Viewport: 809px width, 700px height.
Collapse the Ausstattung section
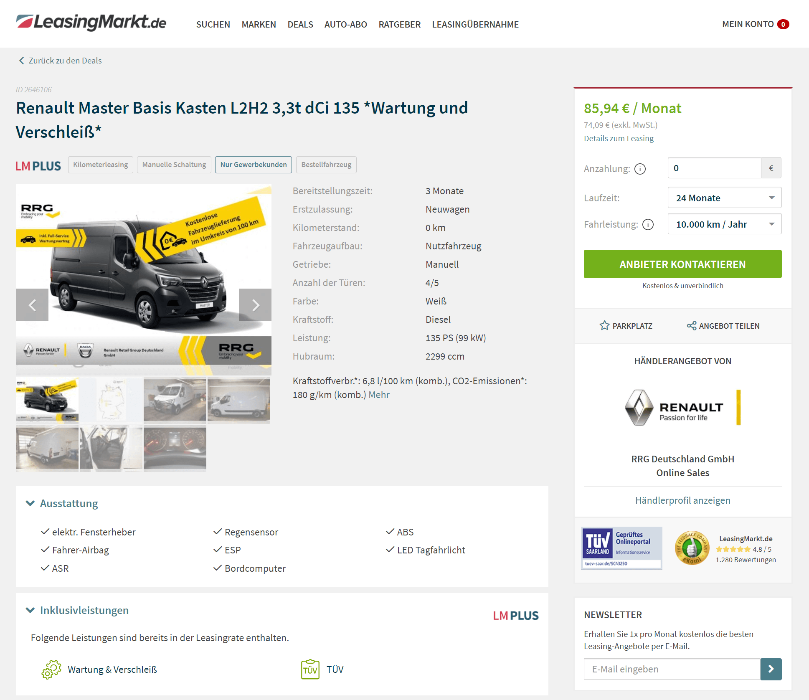point(62,503)
